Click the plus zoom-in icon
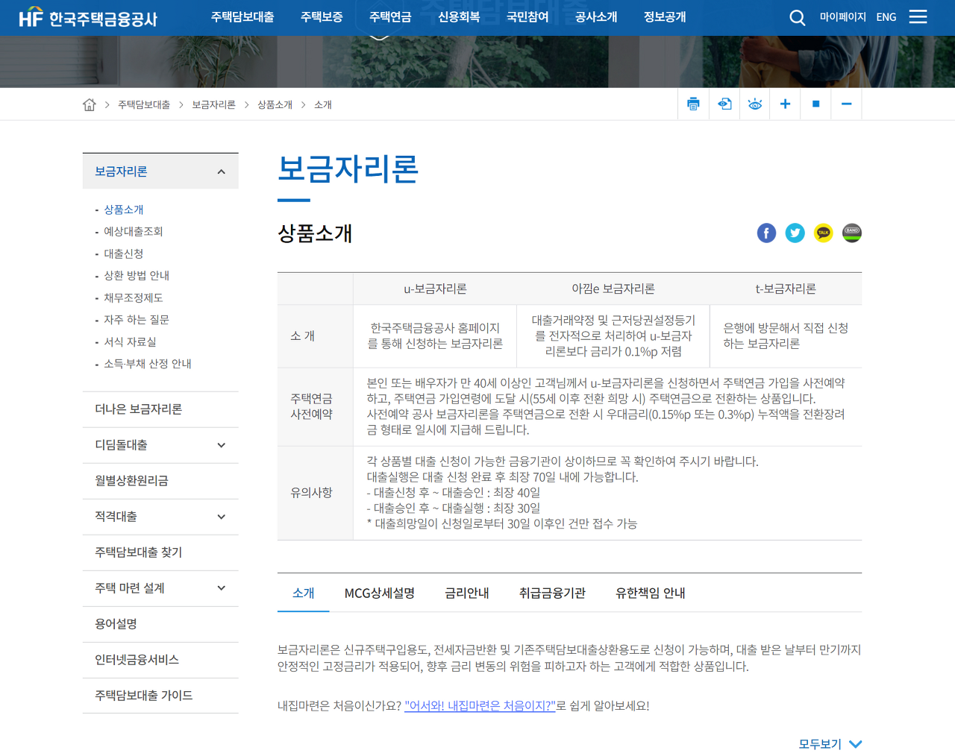Viewport: 955px width, 756px height. [x=785, y=104]
